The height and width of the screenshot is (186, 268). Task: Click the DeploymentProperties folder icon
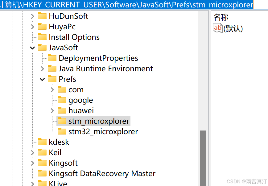pyautogui.click(x=52, y=58)
